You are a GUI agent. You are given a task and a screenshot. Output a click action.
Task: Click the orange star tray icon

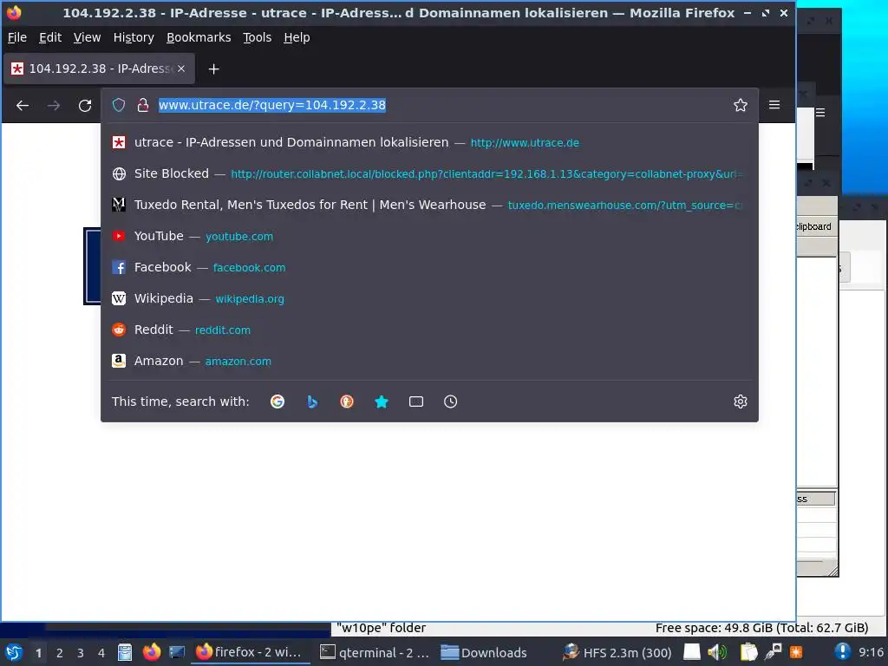point(796,652)
